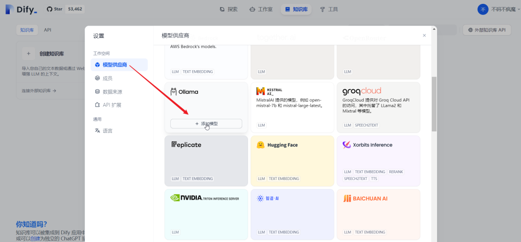The image size is (521, 242).
Task: Click the Dify logo
Action: 21,10
